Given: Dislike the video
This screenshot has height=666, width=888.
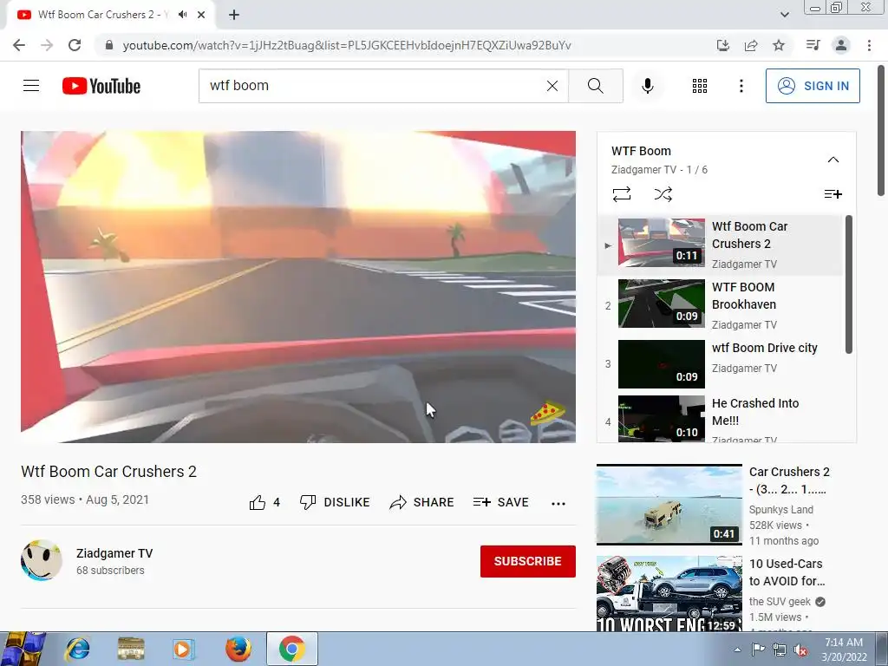Looking at the screenshot, I should tap(335, 502).
